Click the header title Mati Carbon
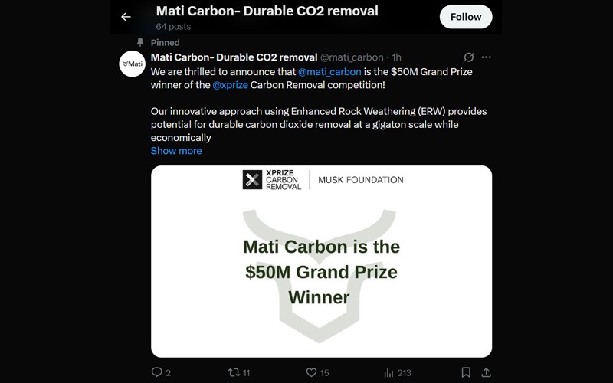 [x=267, y=11]
